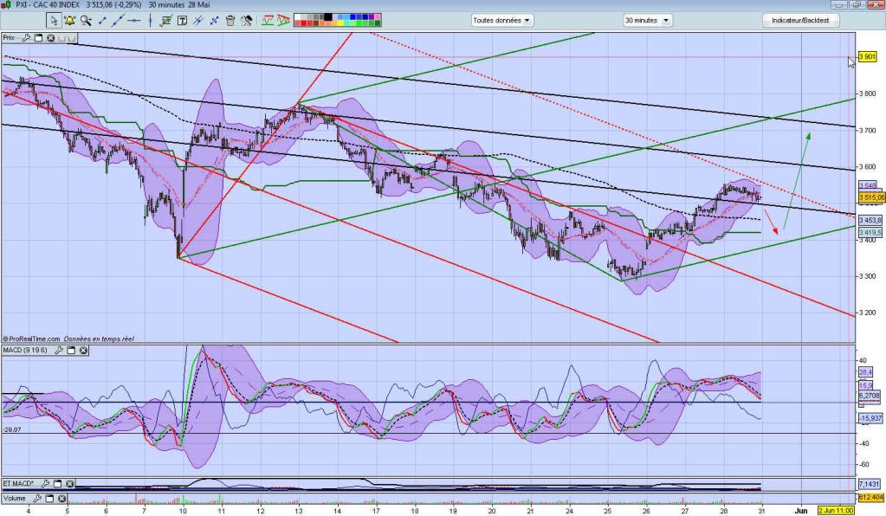Image resolution: width=886 pixels, height=516 pixels.
Task: Activate the magnifier zoom tool
Action: click(87, 20)
